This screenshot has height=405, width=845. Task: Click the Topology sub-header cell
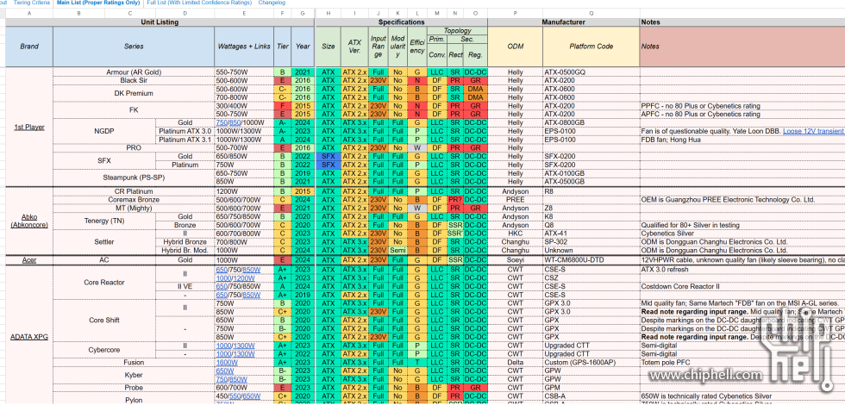click(x=458, y=31)
